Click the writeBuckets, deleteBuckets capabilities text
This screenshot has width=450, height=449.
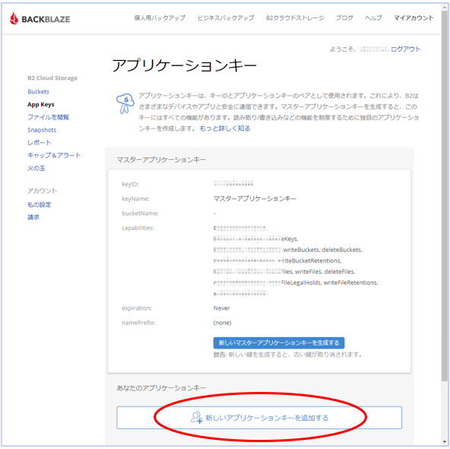pos(322,250)
